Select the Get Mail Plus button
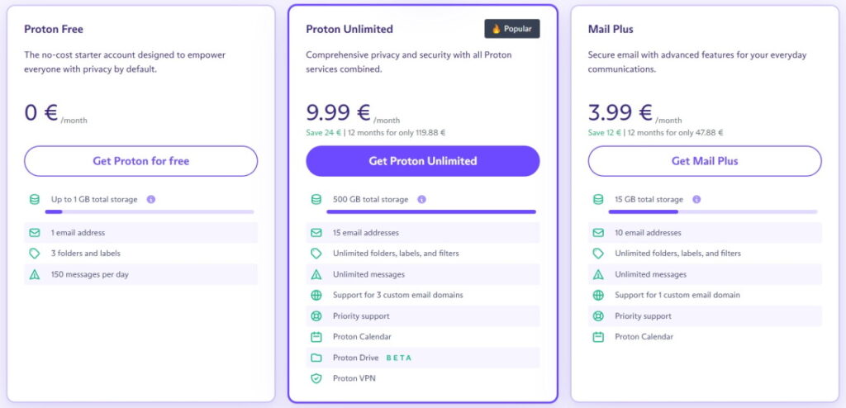Viewport: 846px width, 408px height. pyautogui.click(x=705, y=161)
